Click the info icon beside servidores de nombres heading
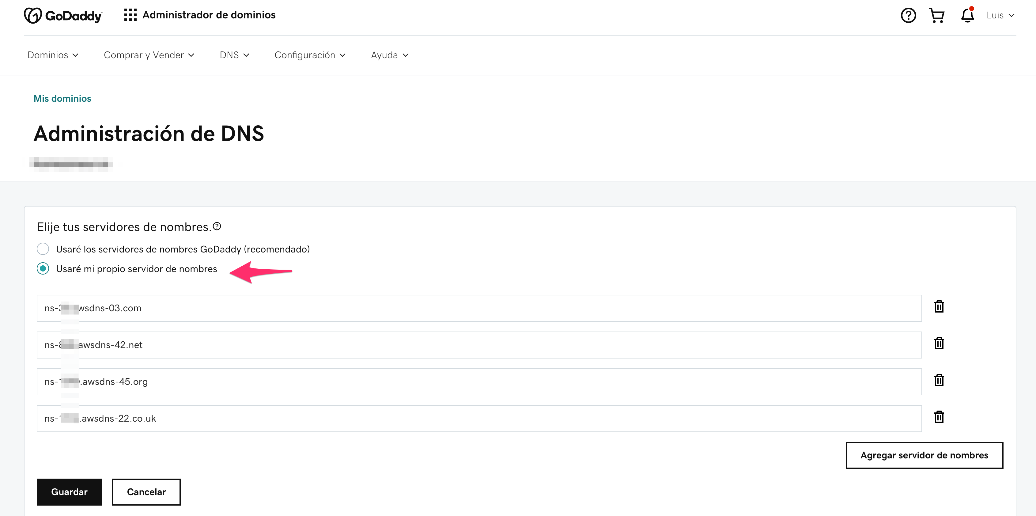The image size is (1036, 516). click(217, 226)
